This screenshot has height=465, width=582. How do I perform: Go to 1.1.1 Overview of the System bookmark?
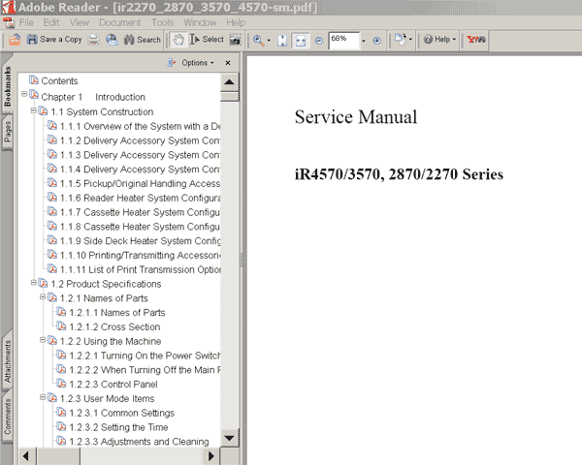coord(141,127)
